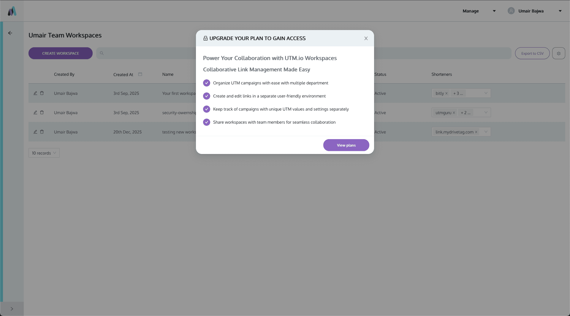Edit the 'Your first workspace' row pencil icon
Image resolution: width=570 pixels, height=316 pixels.
point(35,93)
